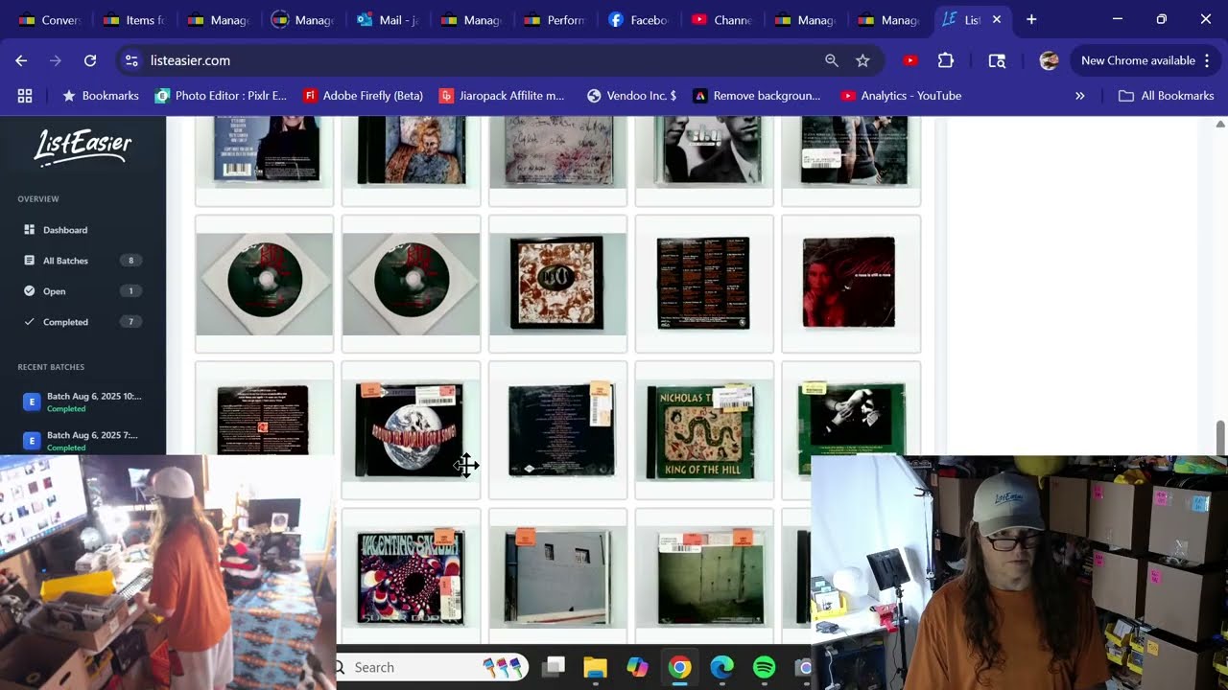This screenshot has height=690, width=1228.
Task: Click the zoom magnifier icon in address bar
Action: pos(832,60)
